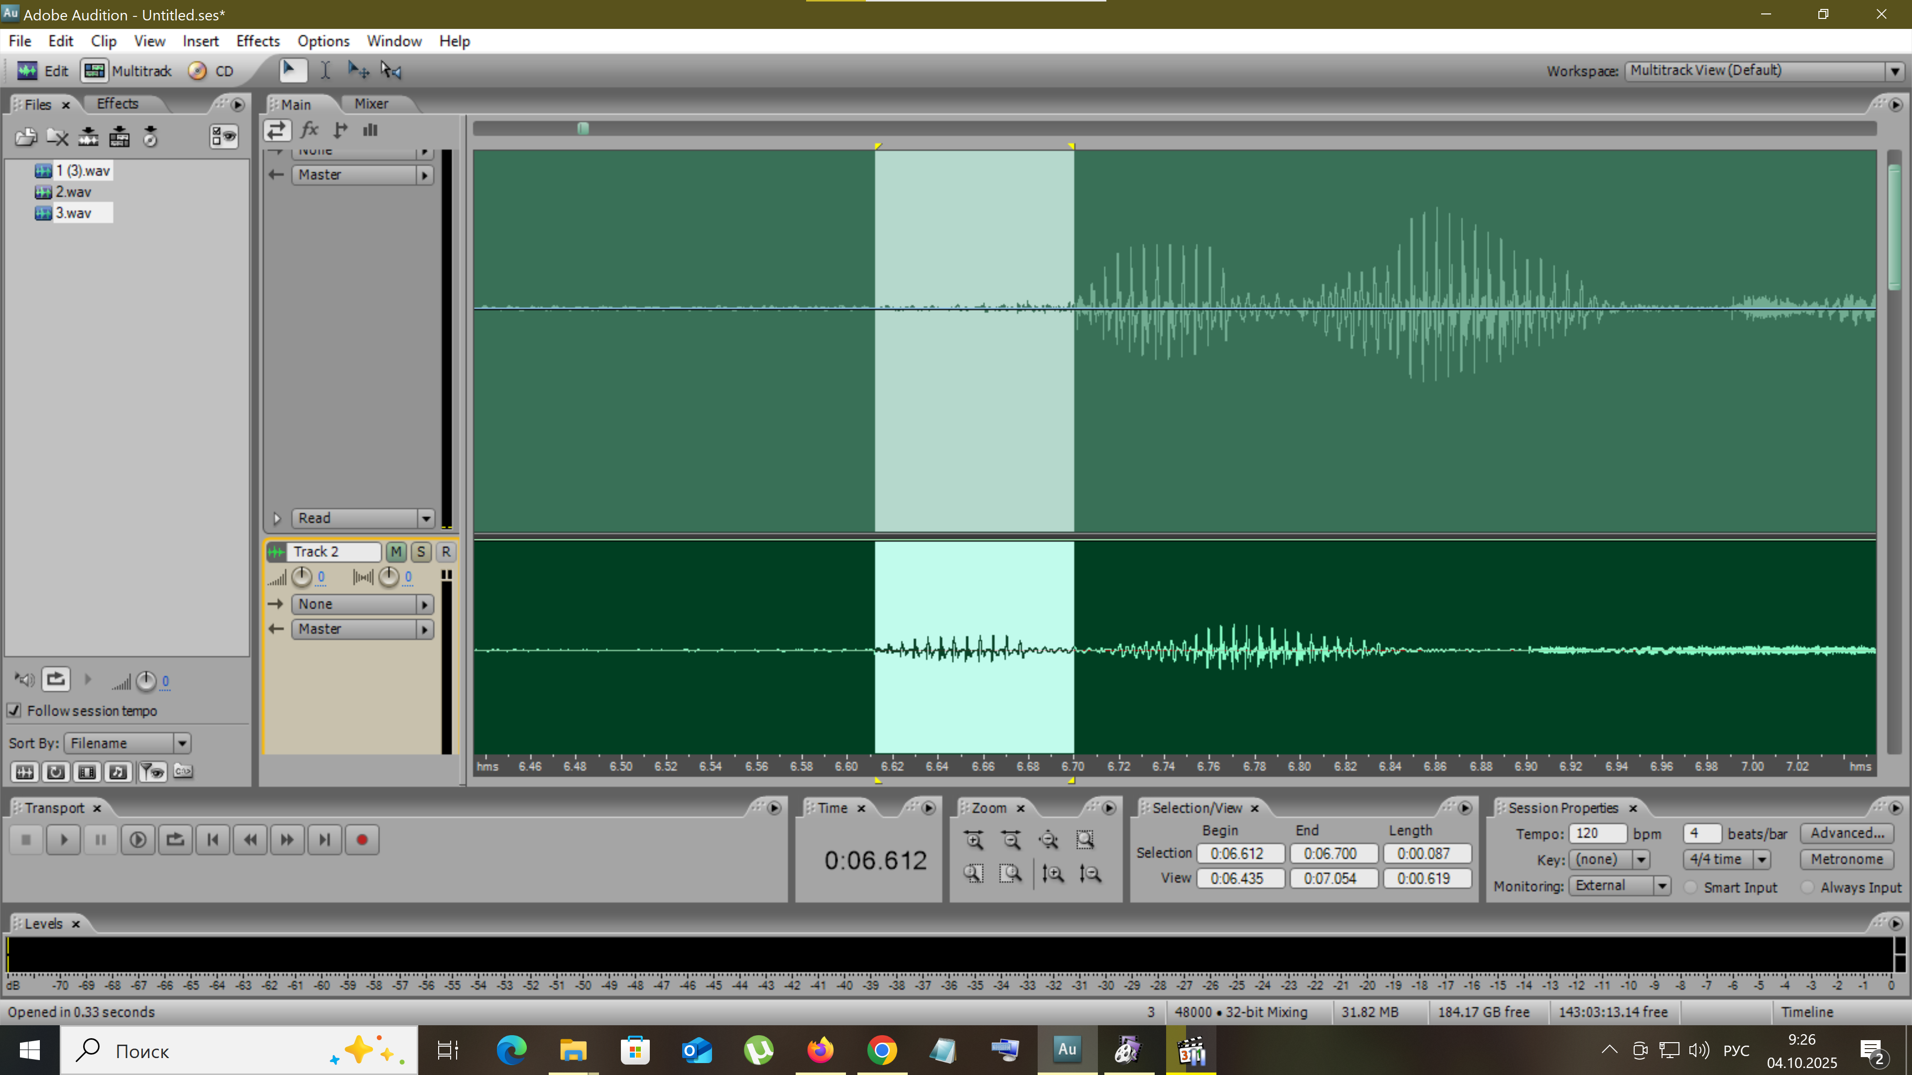The height and width of the screenshot is (1075, 1912).
Task: Select the Smart Input radio button
Action: click(x=1691, y=887)
